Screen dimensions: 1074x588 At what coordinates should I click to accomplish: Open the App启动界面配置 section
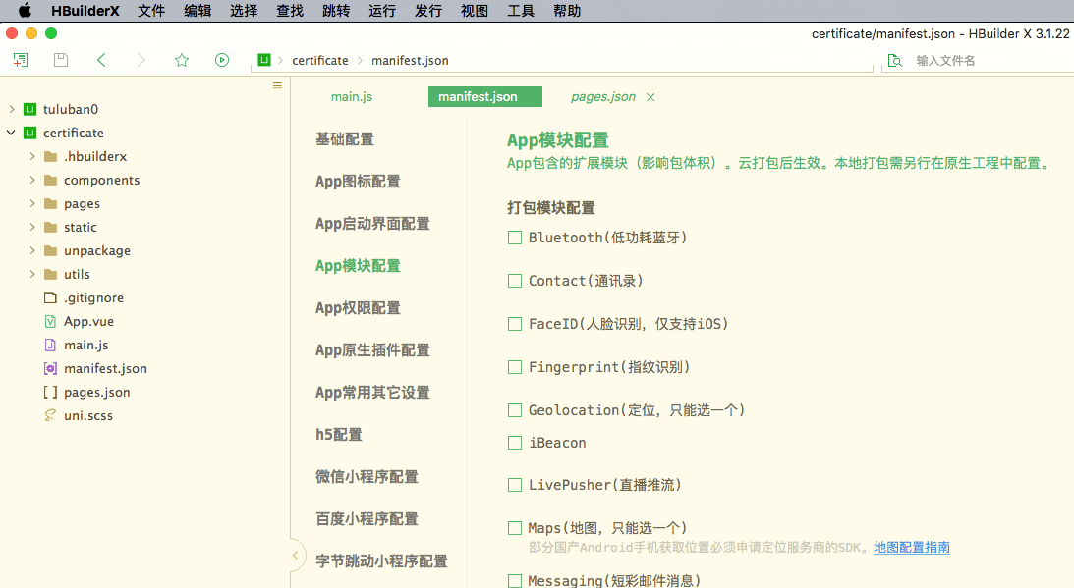click(x=372, y=224)
